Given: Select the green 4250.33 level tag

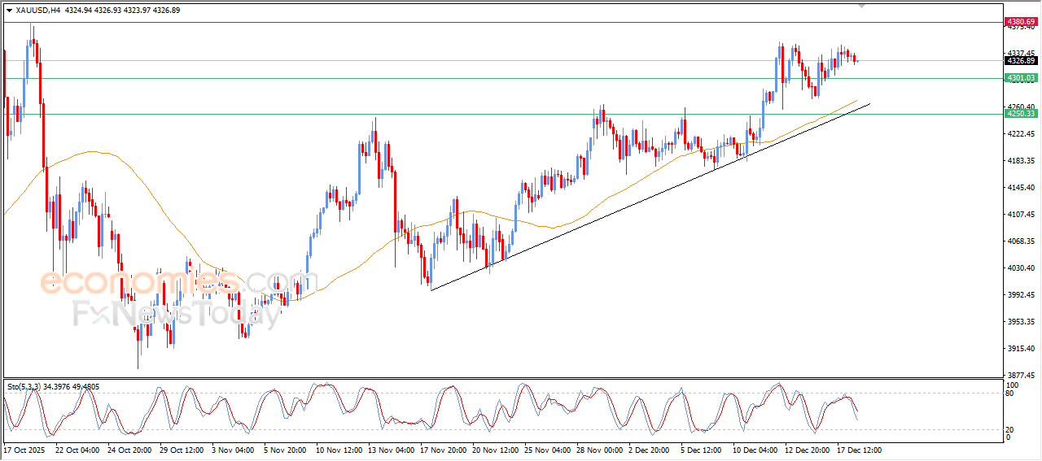Looking at the screenshot, I should (1021, 114).
